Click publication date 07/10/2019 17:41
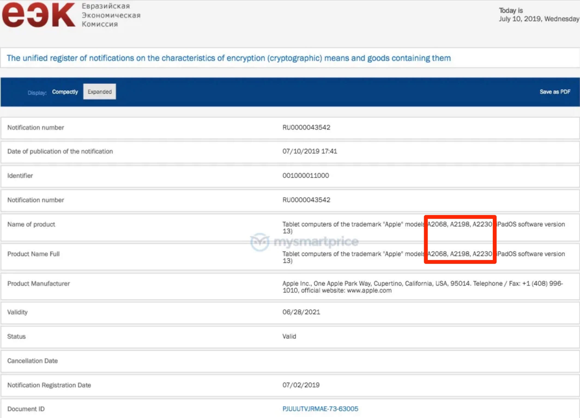Screen dimensions: 580x418 click(310, 151)
